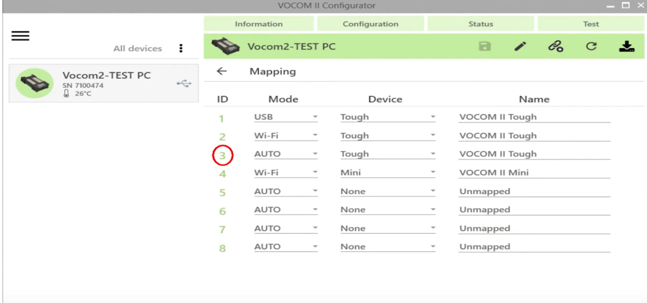647x303 pixels.
Task: Click the SN 7100474 serial number text
Action: [83, 86]
